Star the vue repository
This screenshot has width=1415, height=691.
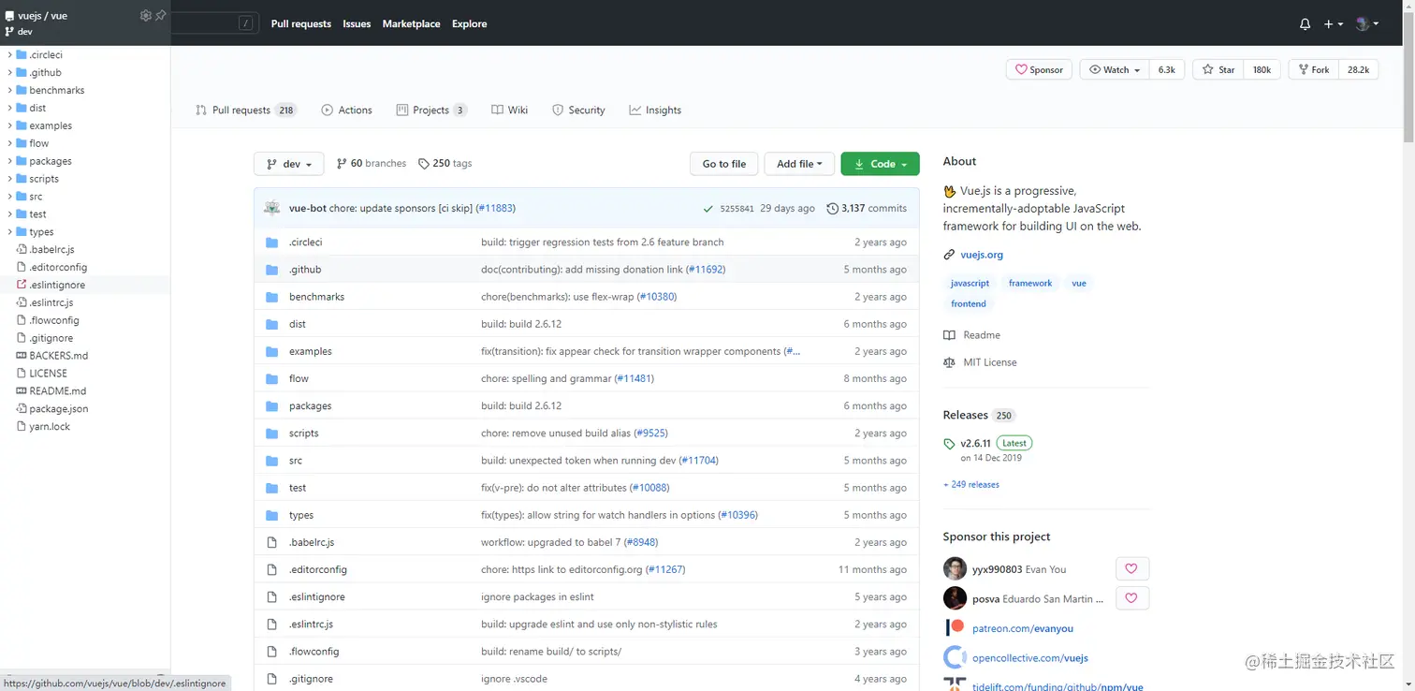pyautogui.click(x=1218, y=69)
